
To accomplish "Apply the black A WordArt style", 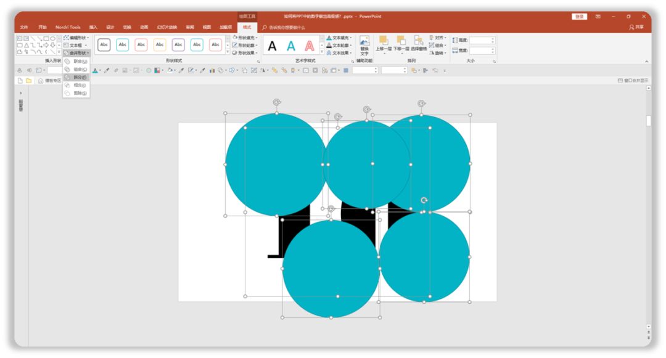I will coord(273,46).
